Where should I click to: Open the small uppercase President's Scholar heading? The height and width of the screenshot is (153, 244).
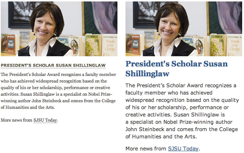click(53, 66)
